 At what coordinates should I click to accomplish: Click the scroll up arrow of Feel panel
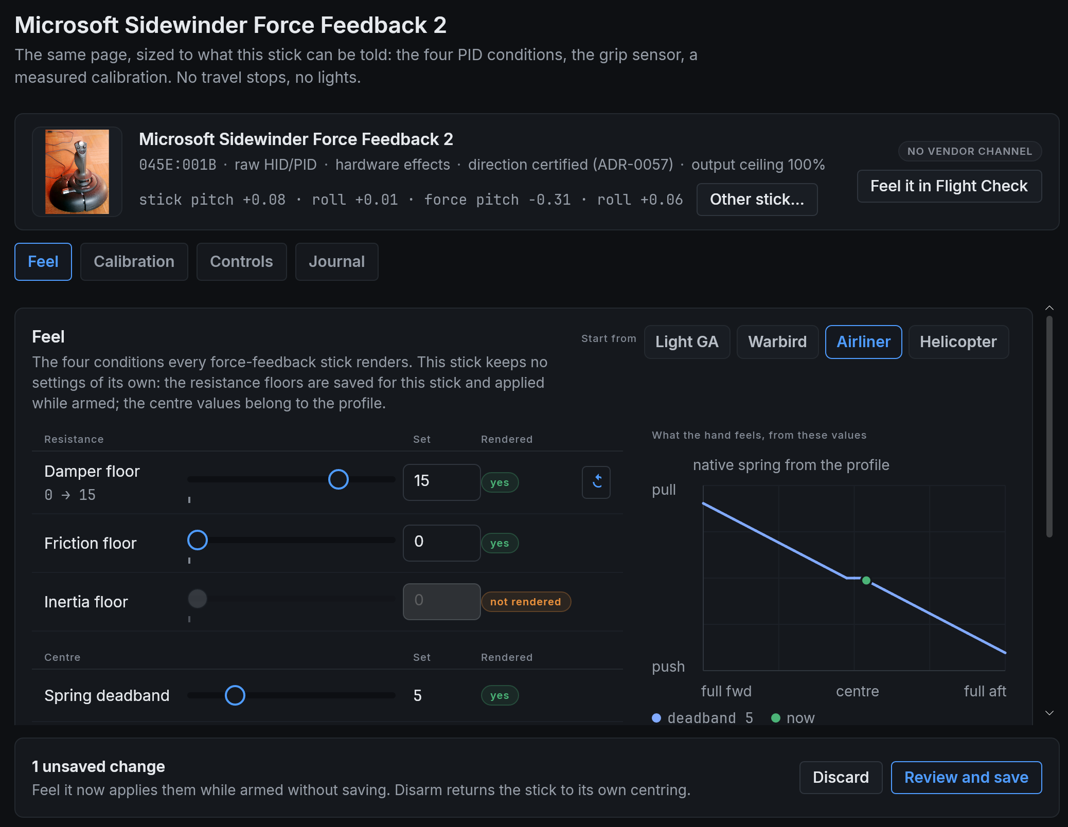tap(1049, 308)
